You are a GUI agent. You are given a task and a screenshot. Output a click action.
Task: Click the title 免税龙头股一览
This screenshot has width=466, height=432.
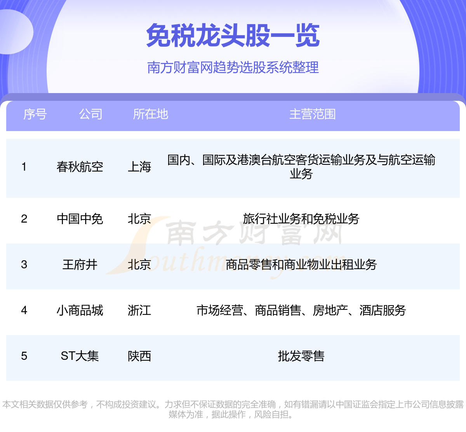[x=233, y=36]
